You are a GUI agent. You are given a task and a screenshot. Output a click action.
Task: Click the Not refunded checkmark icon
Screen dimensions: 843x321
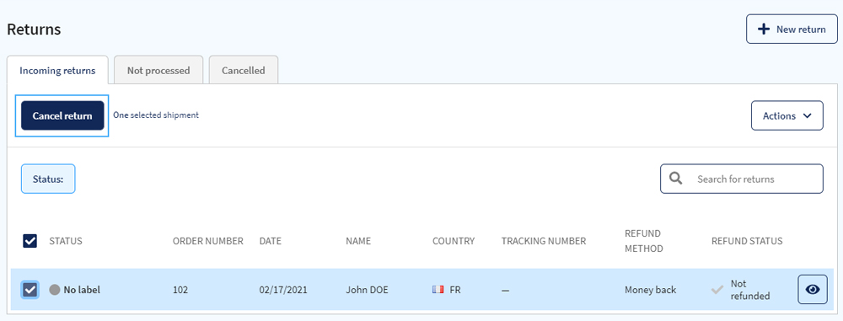coord(717,290)
